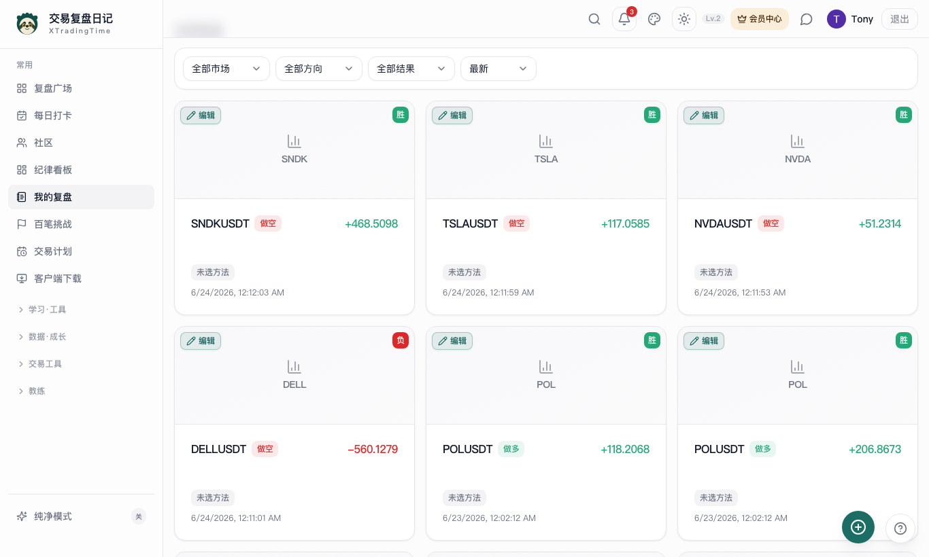This screenshot has width=929, height=557.
Task: Open the 最新 sort dropdown
Action: 499,69
